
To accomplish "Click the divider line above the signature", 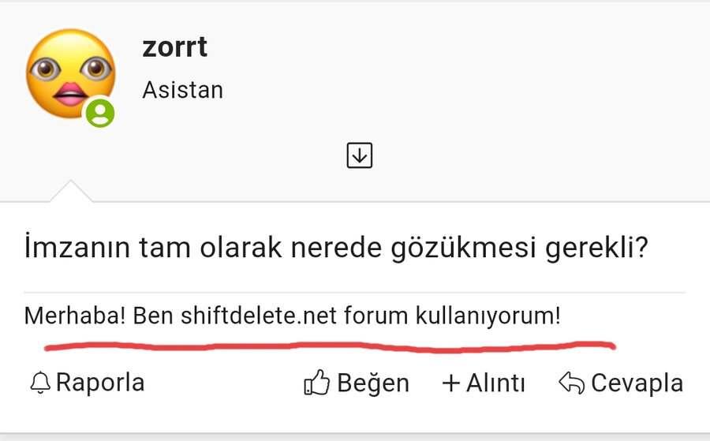I will click(x=355, y=293).
